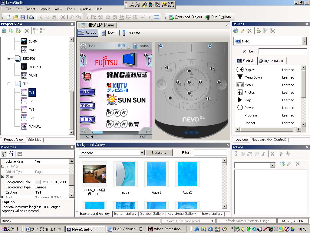Open the Actions panel combo box
This screenshot has width=310, height=233.
pyautogui.click(x=273, y=165)
